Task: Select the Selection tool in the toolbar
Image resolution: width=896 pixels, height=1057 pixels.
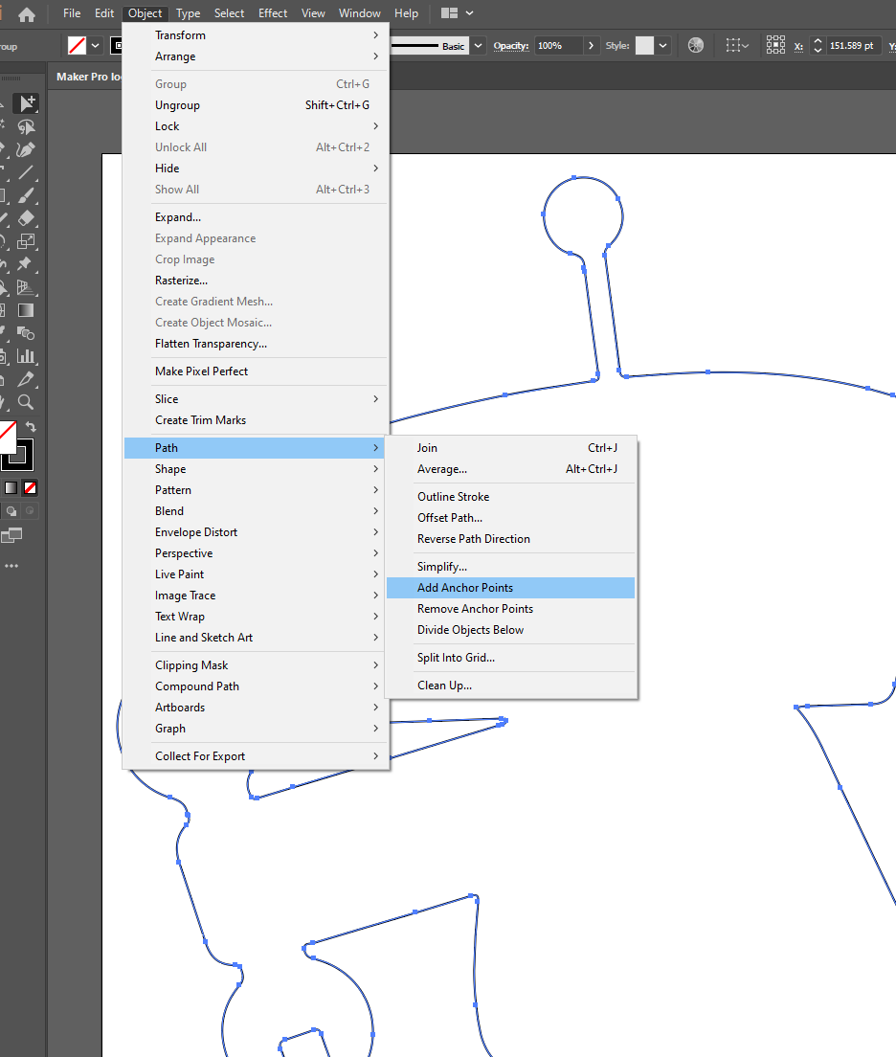Action: point(27,101)
